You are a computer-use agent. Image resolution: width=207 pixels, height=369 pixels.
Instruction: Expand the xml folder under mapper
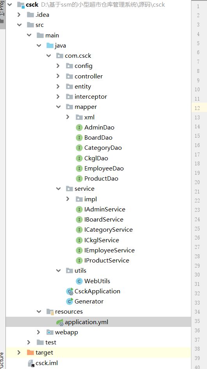pyautogui.click(x=68, y=117)
